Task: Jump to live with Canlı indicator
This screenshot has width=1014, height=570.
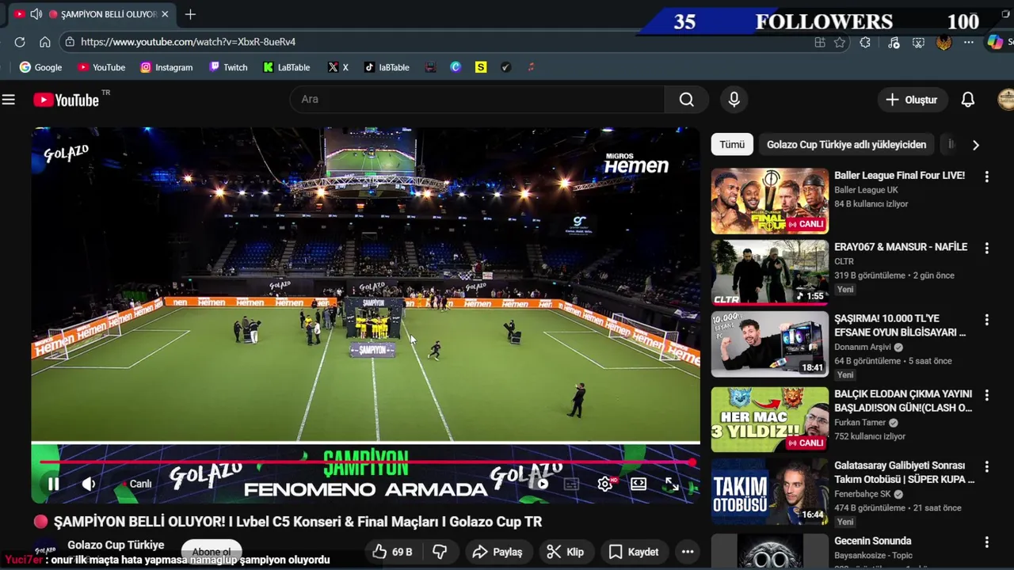Action: coord(136,484)
